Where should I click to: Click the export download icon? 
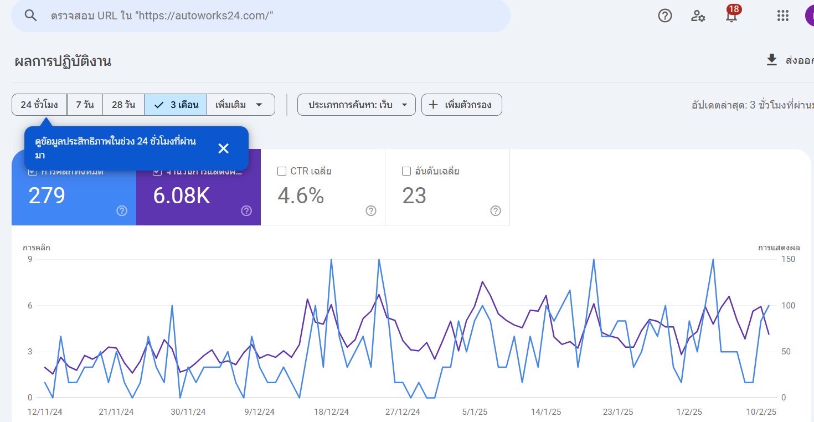coord(771,60)
